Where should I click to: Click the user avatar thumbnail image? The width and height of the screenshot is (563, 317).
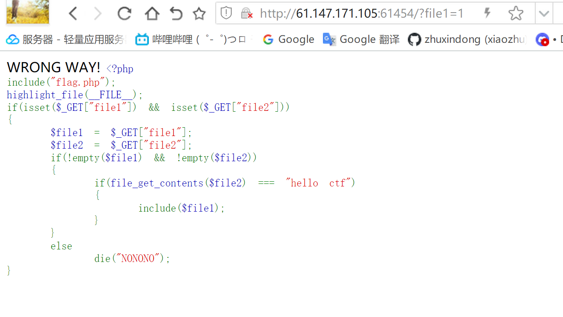pos(28,12)
